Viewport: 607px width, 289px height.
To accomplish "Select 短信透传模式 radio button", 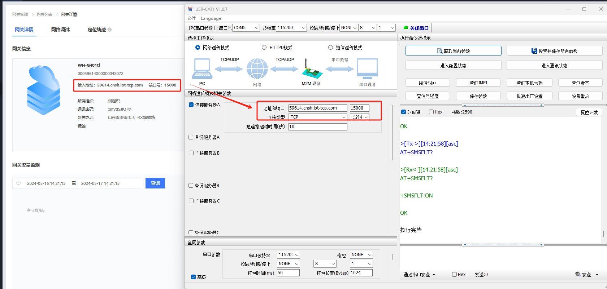I will pos(330,48).
